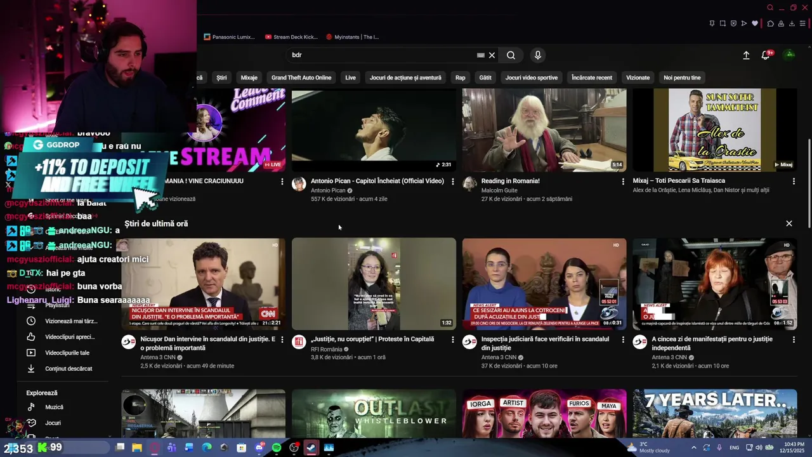812x457 pixels.
Task: Select the Live filter chip
Action: (350, 77)
